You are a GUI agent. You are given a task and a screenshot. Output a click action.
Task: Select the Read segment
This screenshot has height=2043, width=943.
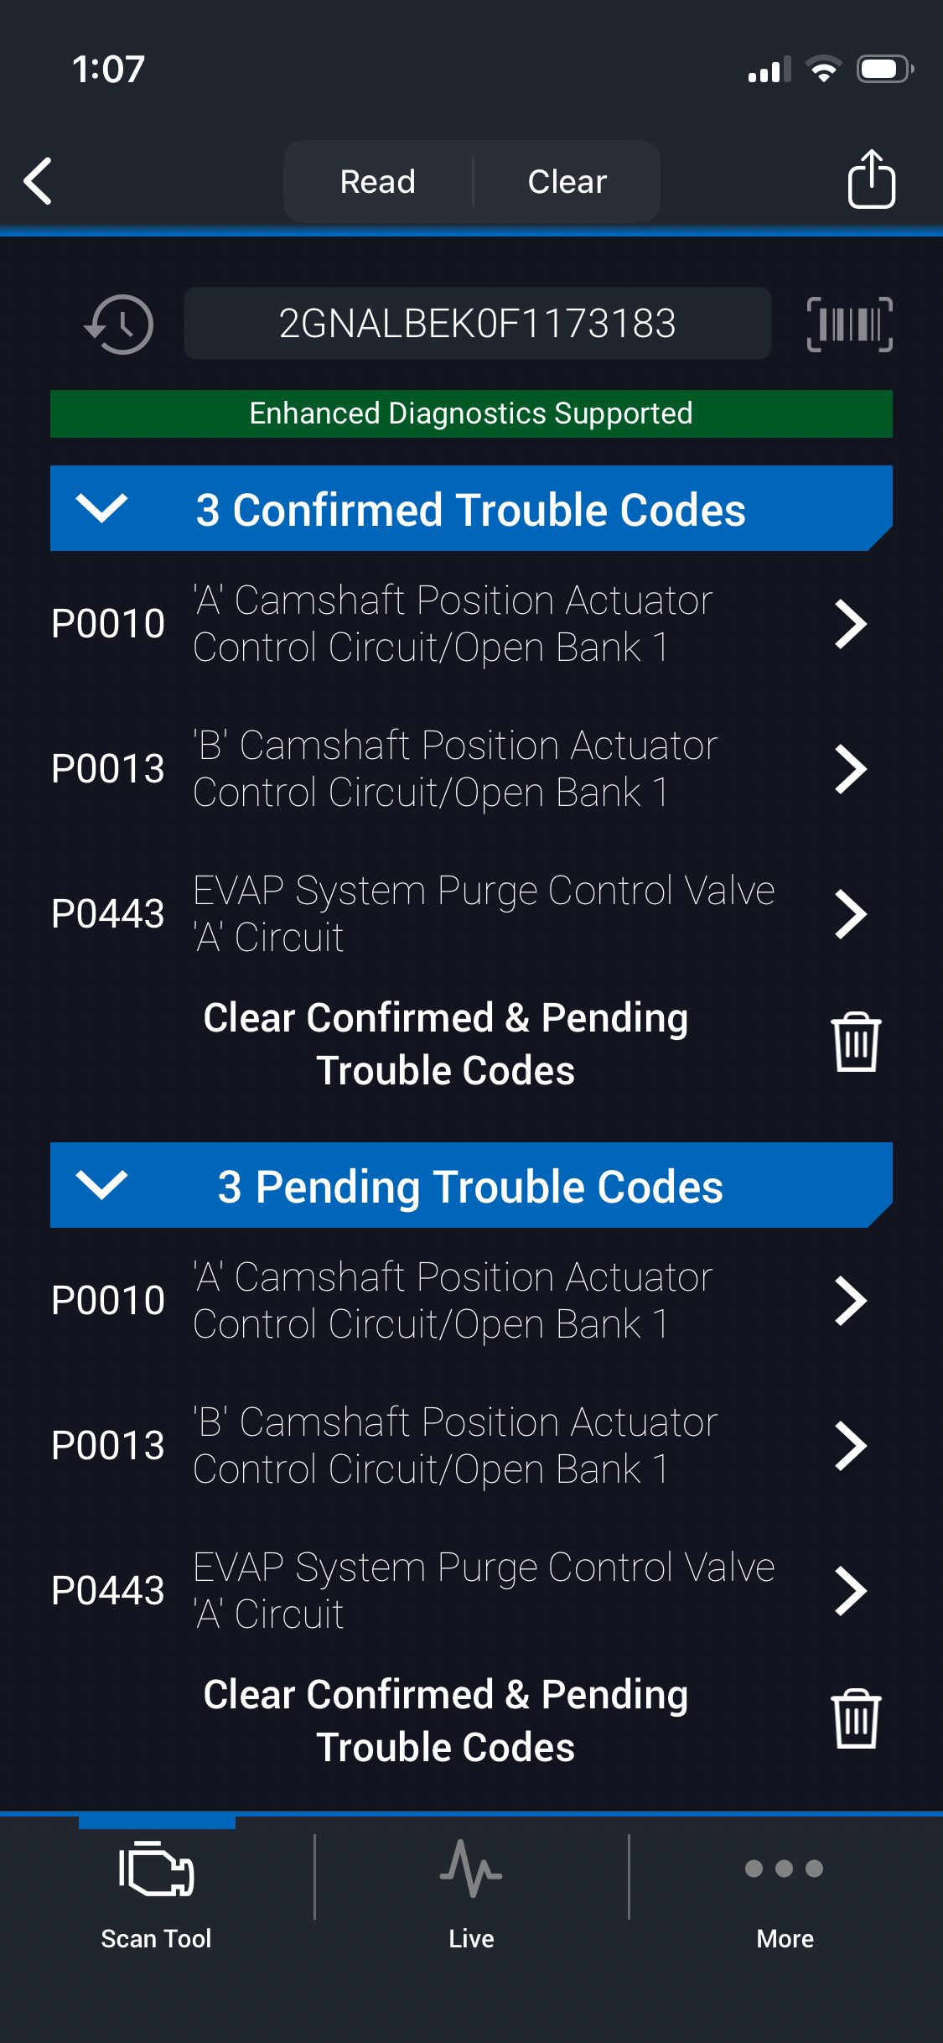coord(378,181)
